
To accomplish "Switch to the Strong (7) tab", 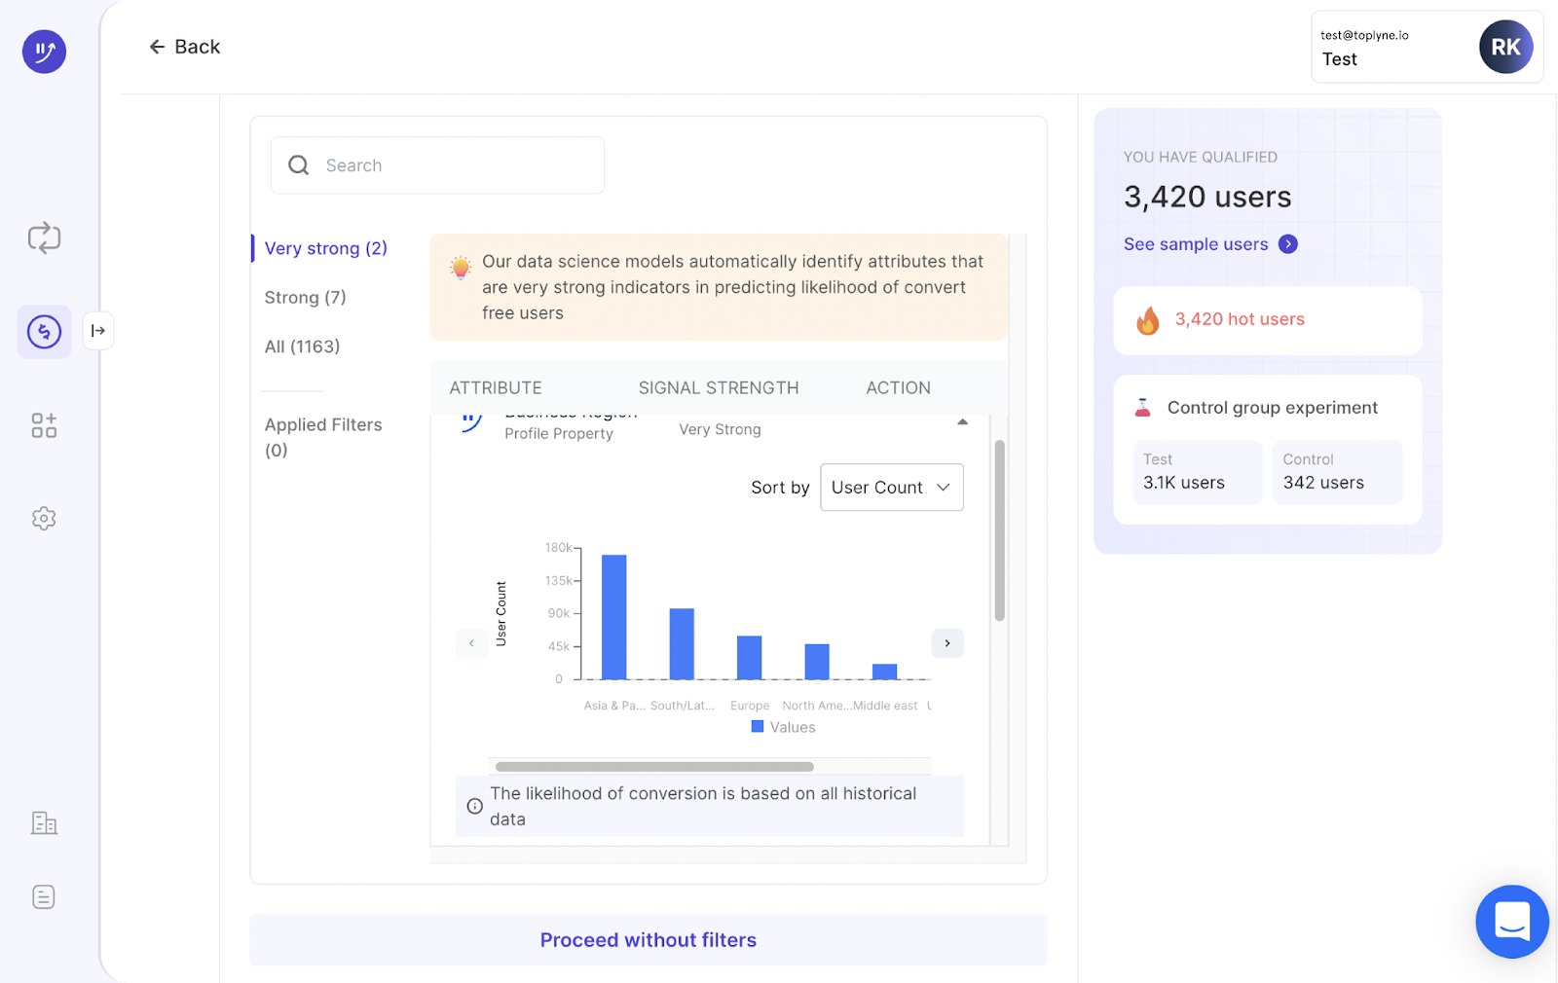I will click(305, 298).
